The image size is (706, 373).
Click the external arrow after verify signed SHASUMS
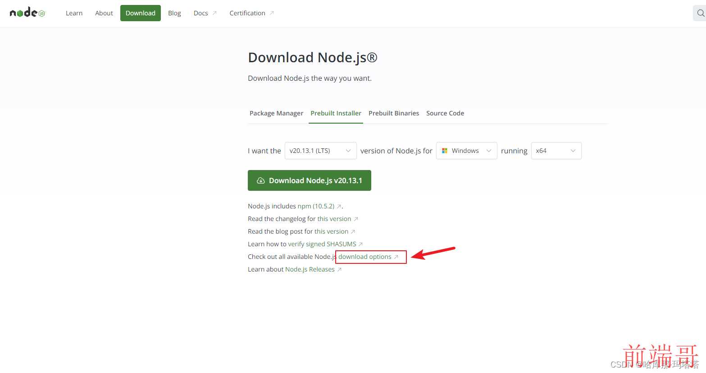click(x=361, y=244)
